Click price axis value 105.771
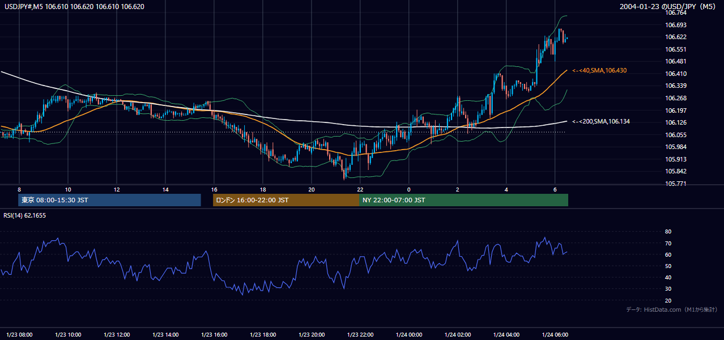The height and width of the screenshot is (340, 724). click(x=676, y=184)
